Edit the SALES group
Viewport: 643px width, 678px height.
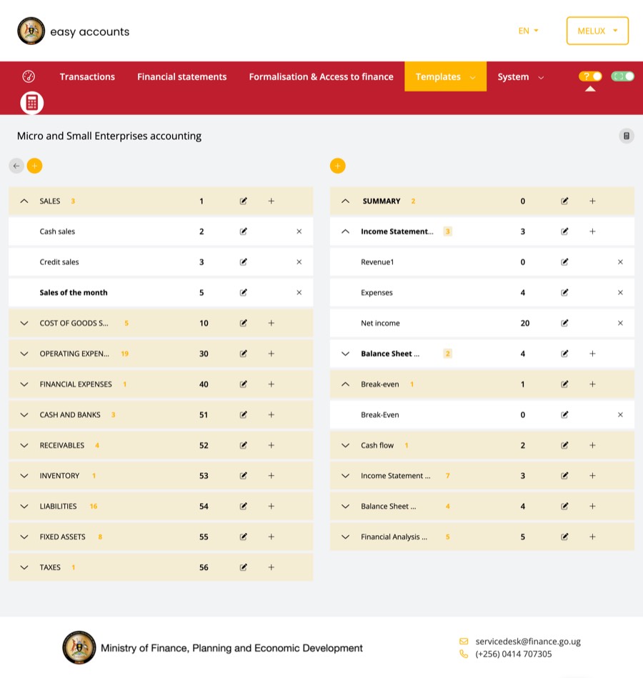(x=244, y=201)
